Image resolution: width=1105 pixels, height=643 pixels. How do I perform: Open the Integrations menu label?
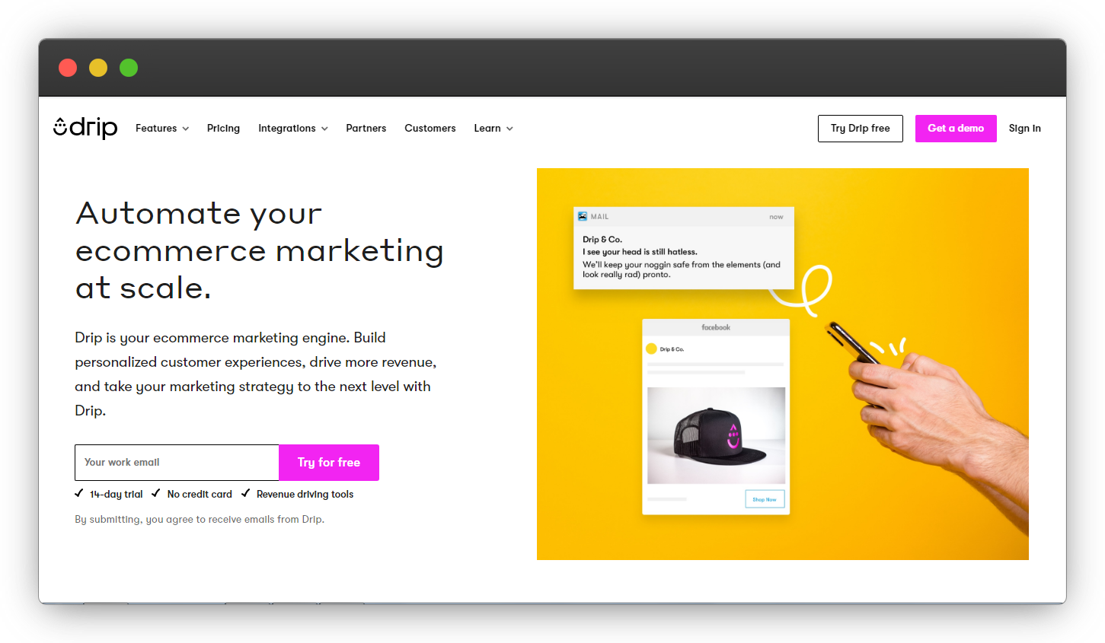tap(286, 128)
